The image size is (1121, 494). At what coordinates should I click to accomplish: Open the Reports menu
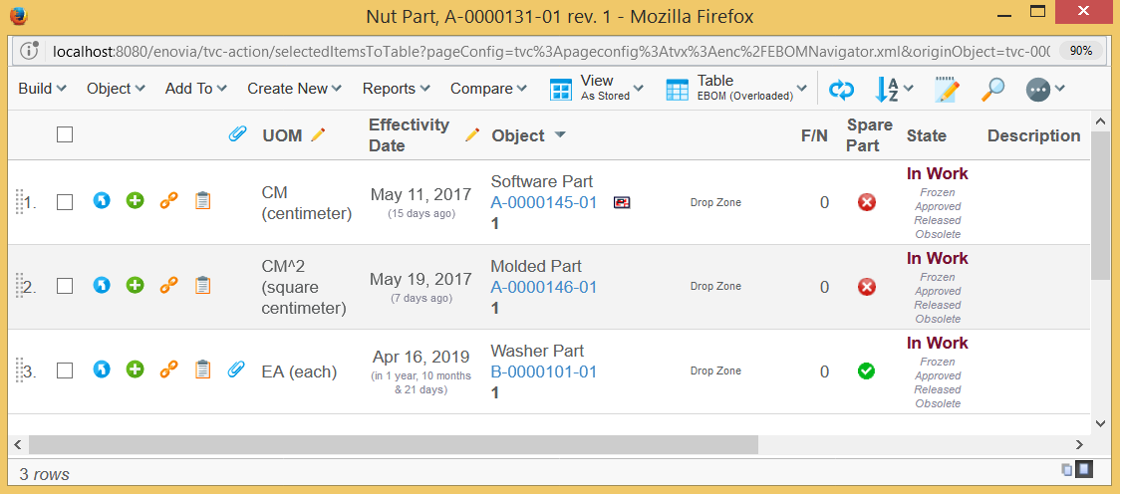(396, 89)
